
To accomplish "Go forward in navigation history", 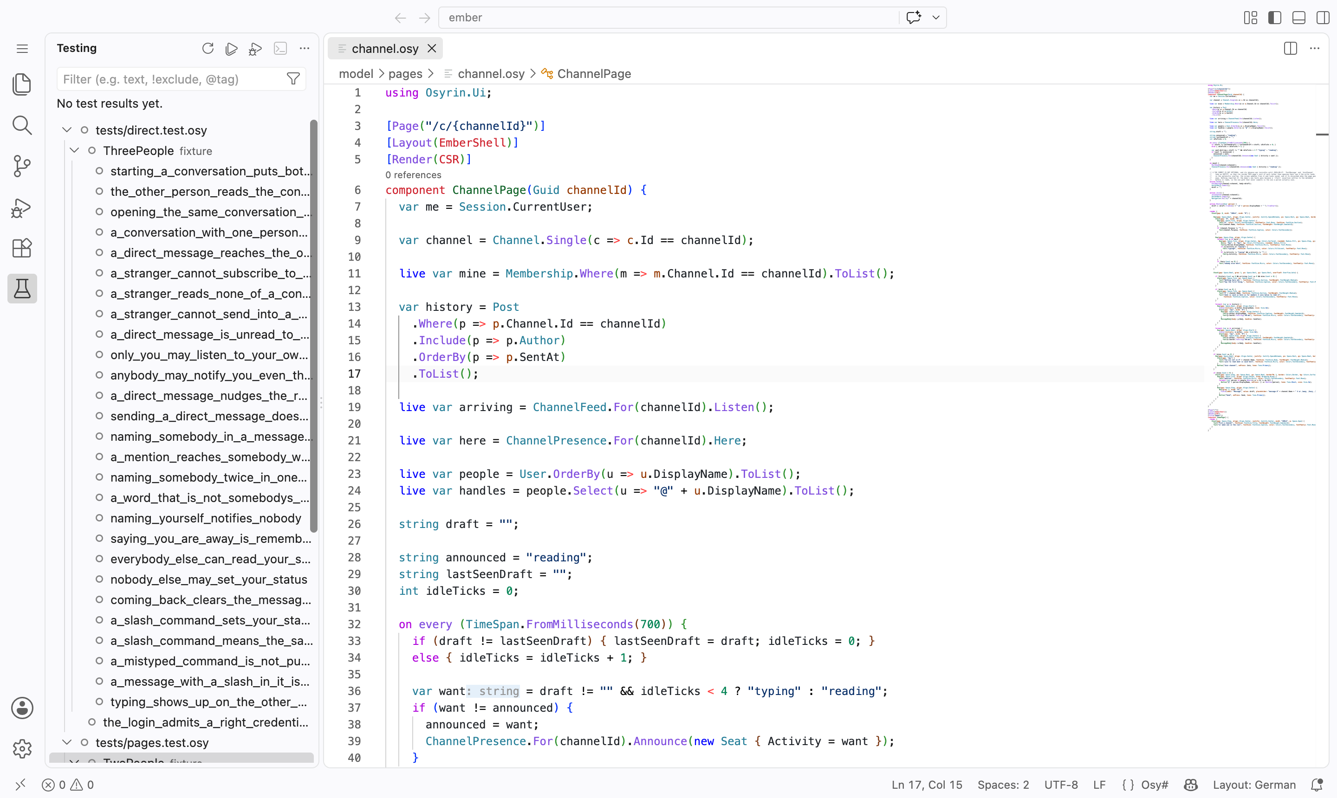I will point(424,18).
